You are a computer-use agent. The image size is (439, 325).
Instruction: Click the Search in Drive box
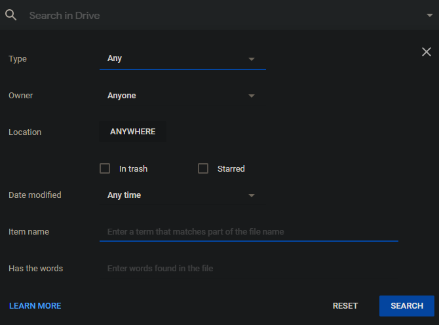point(216,15)
